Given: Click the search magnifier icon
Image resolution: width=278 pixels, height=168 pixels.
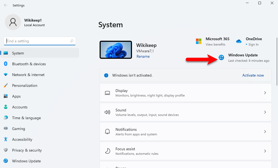Looking at the screenshot, I should pos(72,41).
